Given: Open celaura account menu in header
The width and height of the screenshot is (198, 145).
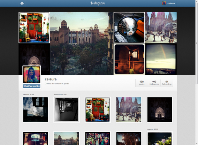Looking at the screenshot, I should [169, 3].
